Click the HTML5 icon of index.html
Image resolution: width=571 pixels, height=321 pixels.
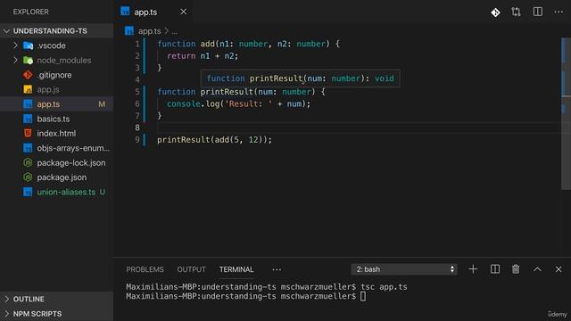(x=28, y=133)
